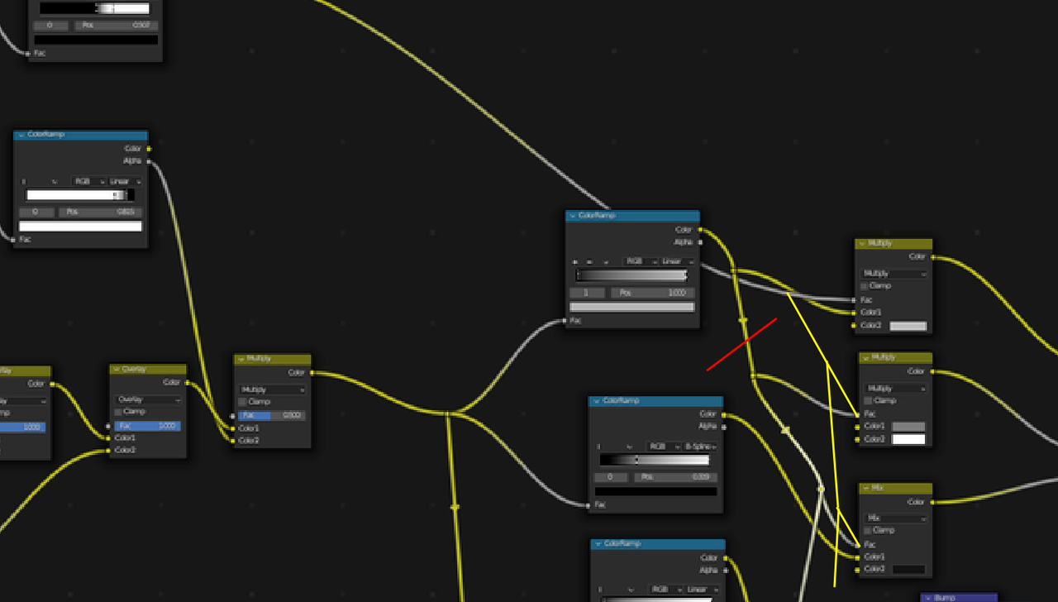
Task: Open the Mix blend type dropdown
Action: (x=897, y=518)
